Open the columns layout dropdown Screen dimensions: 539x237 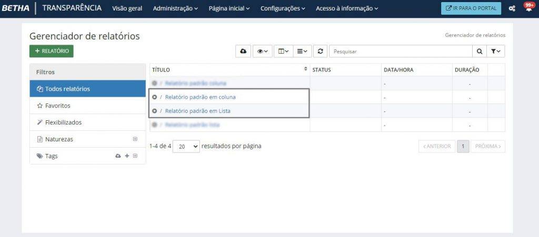click(x=283, y=51)
